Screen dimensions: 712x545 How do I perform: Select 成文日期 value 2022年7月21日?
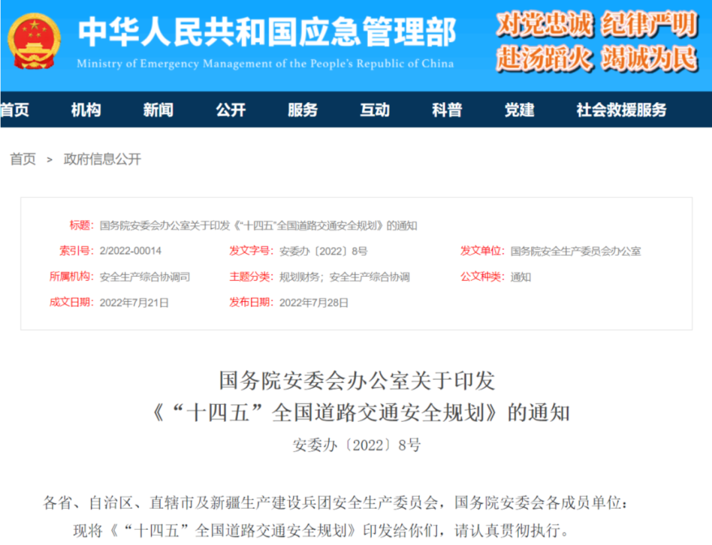point(134,302)
